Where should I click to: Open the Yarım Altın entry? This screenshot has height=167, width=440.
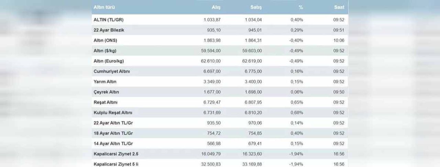tap(105, 82)
